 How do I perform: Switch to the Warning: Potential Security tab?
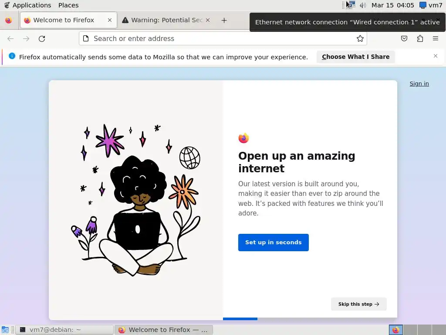tap(162, 20)
